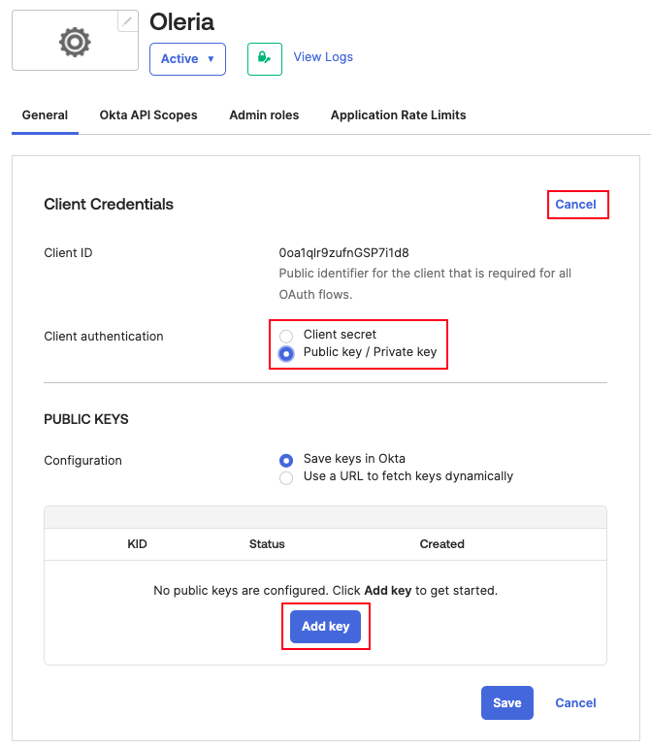Open the Active status dropdown
This screenshot has width=651, height=748.
tap(187, 58)
